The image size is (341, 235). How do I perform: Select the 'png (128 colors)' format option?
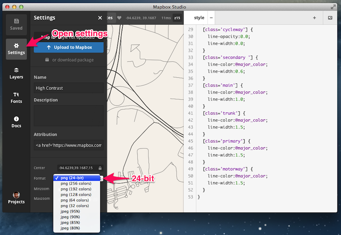click(76, 195)
